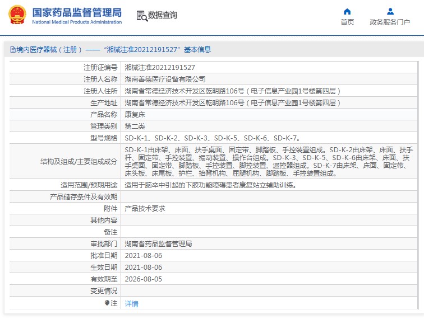424x319 pixels.
Task: Click the lightbulb icon beside 注
Action: coord(107,303)
